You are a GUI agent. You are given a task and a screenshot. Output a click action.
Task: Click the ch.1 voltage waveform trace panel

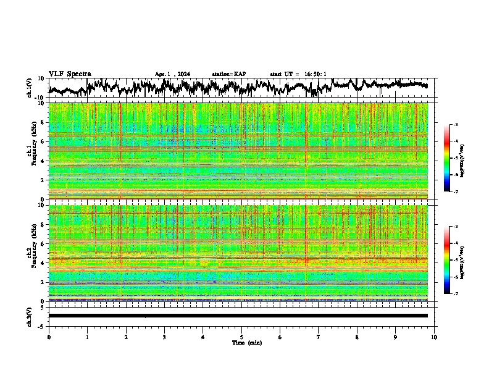click(243, 88)
